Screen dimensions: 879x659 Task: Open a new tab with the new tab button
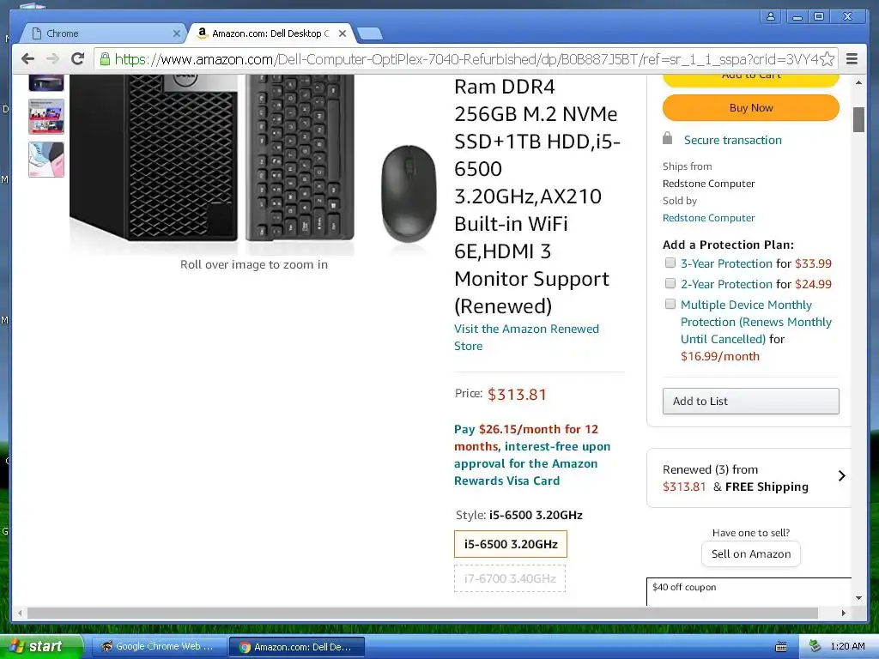pos(370,33)
